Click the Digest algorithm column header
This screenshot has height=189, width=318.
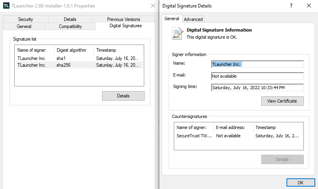click(74, 50)
